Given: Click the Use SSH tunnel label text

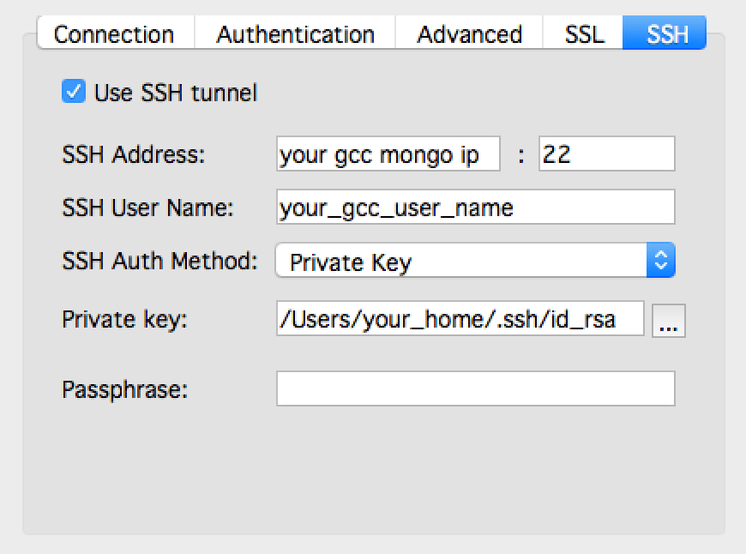Looking at the screenshot, I should point(171,93).
